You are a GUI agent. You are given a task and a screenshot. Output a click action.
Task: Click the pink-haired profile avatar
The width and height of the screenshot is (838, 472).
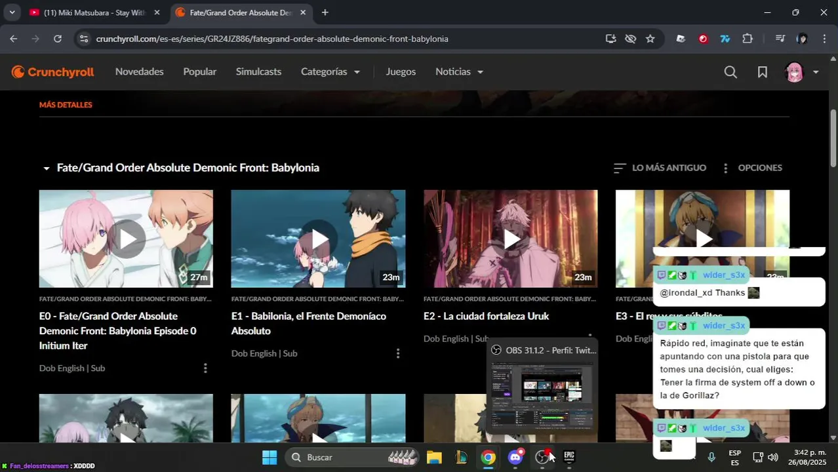(794, 72)
